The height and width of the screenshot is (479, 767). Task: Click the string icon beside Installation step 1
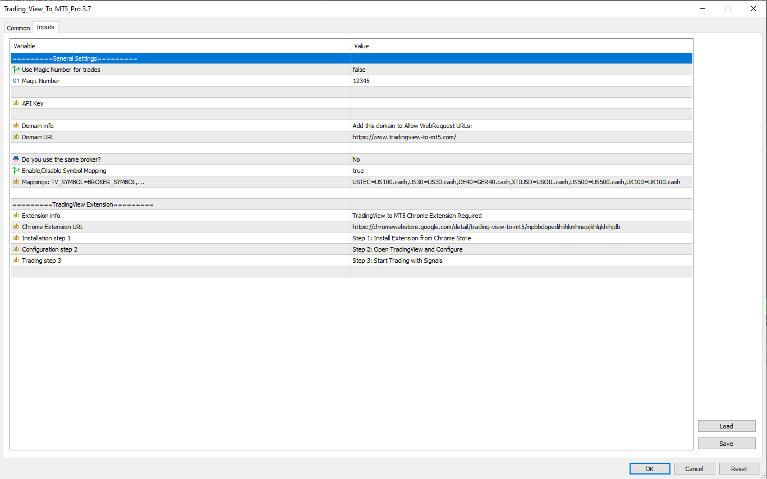[16, 238]
